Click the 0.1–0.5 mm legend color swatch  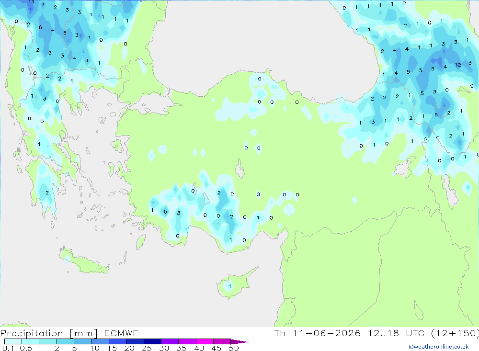(x=13, y=341)
